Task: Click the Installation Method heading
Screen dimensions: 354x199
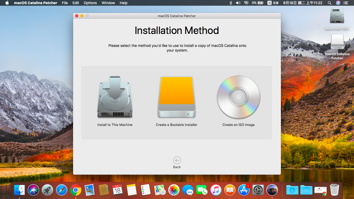Action: 177,31
